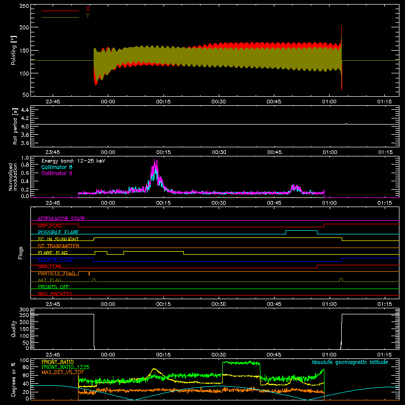405x405 pixels.
Task: Select the ECLIPSE_FLAG label
Action: (x=55, y=260)
